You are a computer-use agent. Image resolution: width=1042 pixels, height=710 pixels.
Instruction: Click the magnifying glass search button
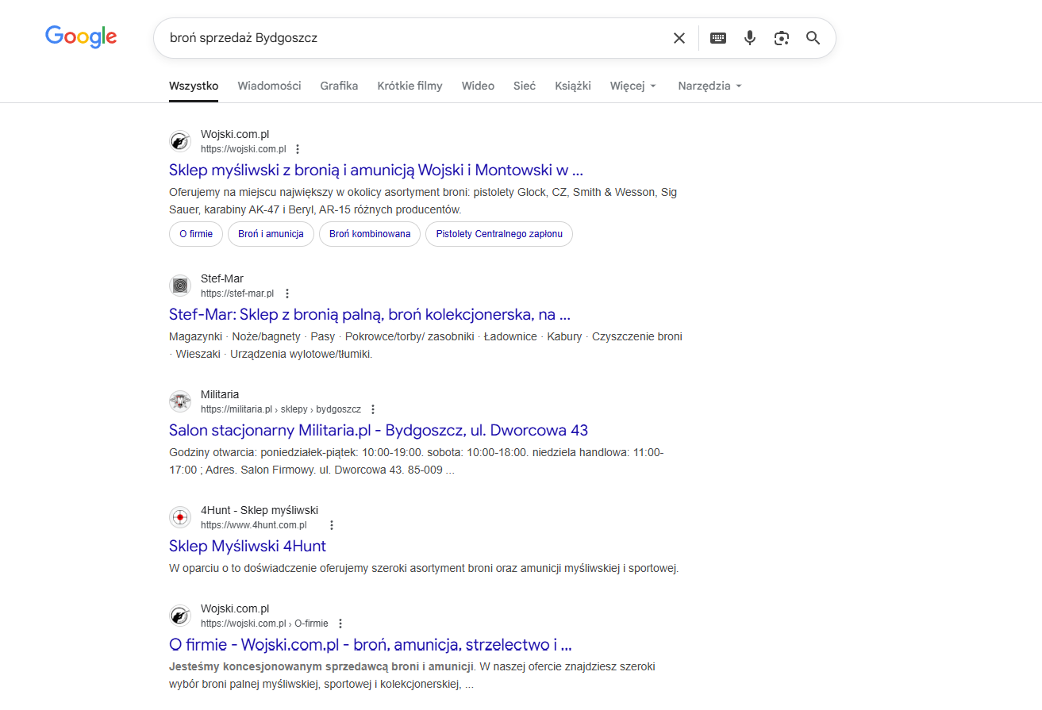tap(813, 38)
